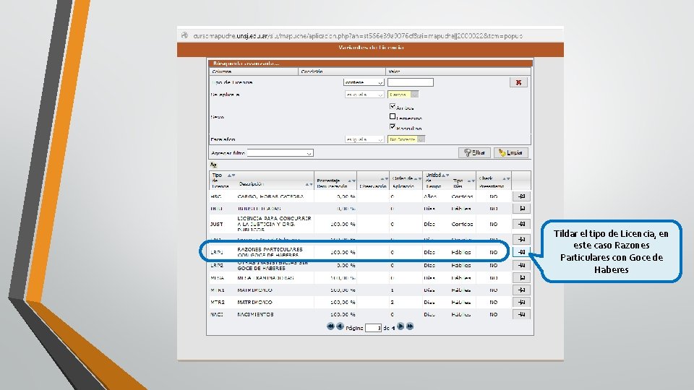Sort by Check Presentismo column arrows
Viewport: 694px width, 390px height.
click(506, 178)
